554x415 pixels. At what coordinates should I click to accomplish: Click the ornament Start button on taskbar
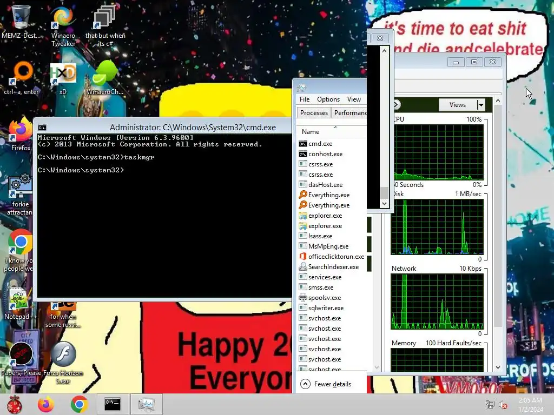[x=14, y=404]
